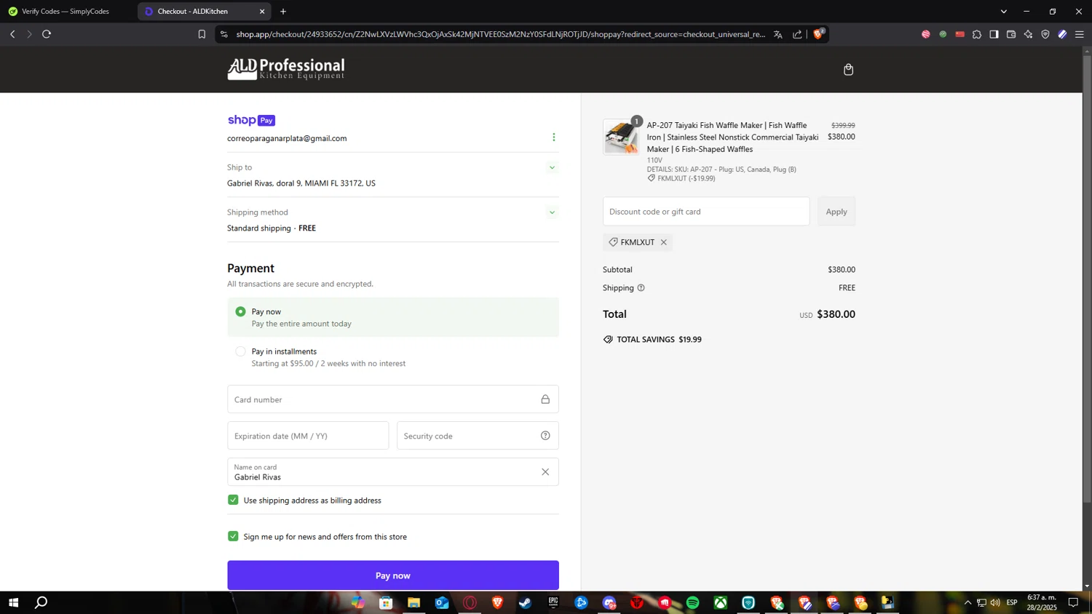The image size is (1092, 614).
Task: Open the Brave Shields lion icon
Action: tap(819, 34)
